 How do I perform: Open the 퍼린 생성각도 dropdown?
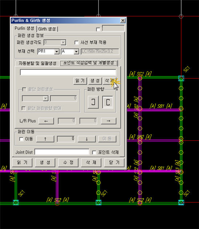click(x=63, y=43)
